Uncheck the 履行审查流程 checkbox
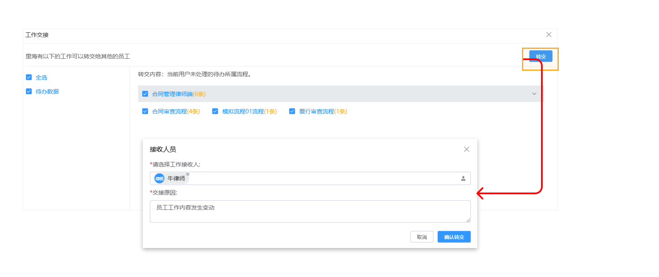 point(292,111)
